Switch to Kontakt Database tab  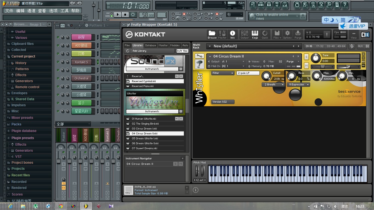click(150, 45)
